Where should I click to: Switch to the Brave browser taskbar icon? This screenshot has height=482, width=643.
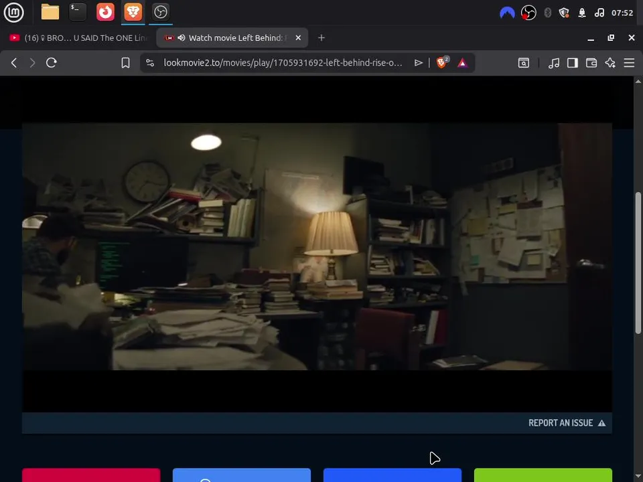[133, 12]
